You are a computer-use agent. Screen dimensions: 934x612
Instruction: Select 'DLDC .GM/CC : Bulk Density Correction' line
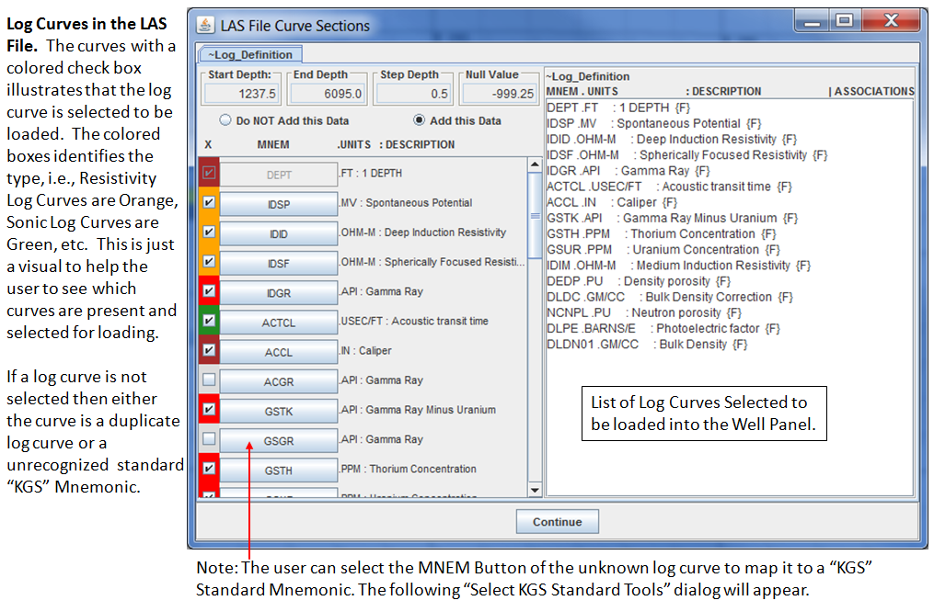(670, 297)
